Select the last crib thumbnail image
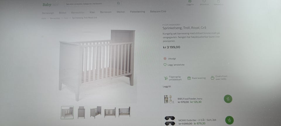The height and width of the screenshot is (126, 281). click(x=124, y=112)
